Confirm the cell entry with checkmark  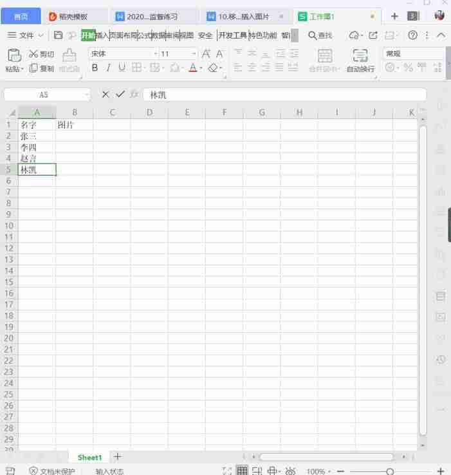pyautogui.click(x=120, y=94)
